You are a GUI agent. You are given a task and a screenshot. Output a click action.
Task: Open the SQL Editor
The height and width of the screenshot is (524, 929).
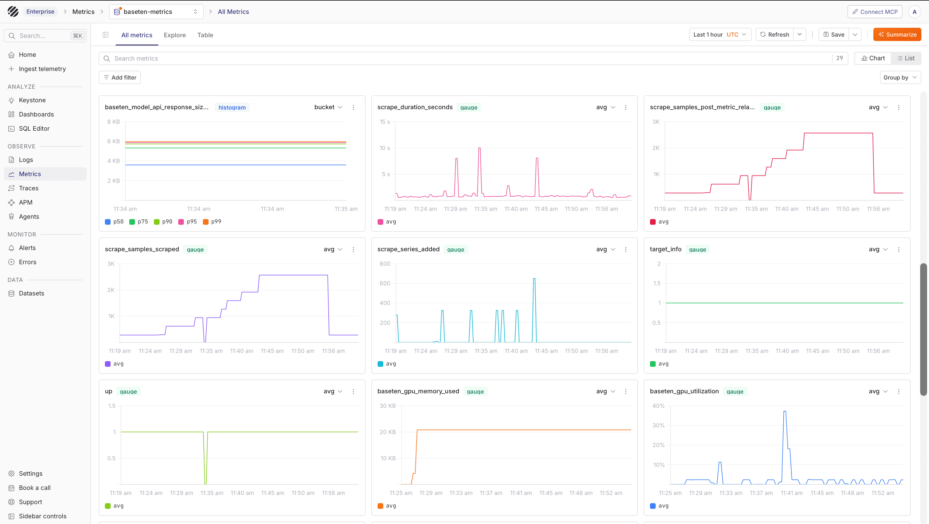point(45,129)
